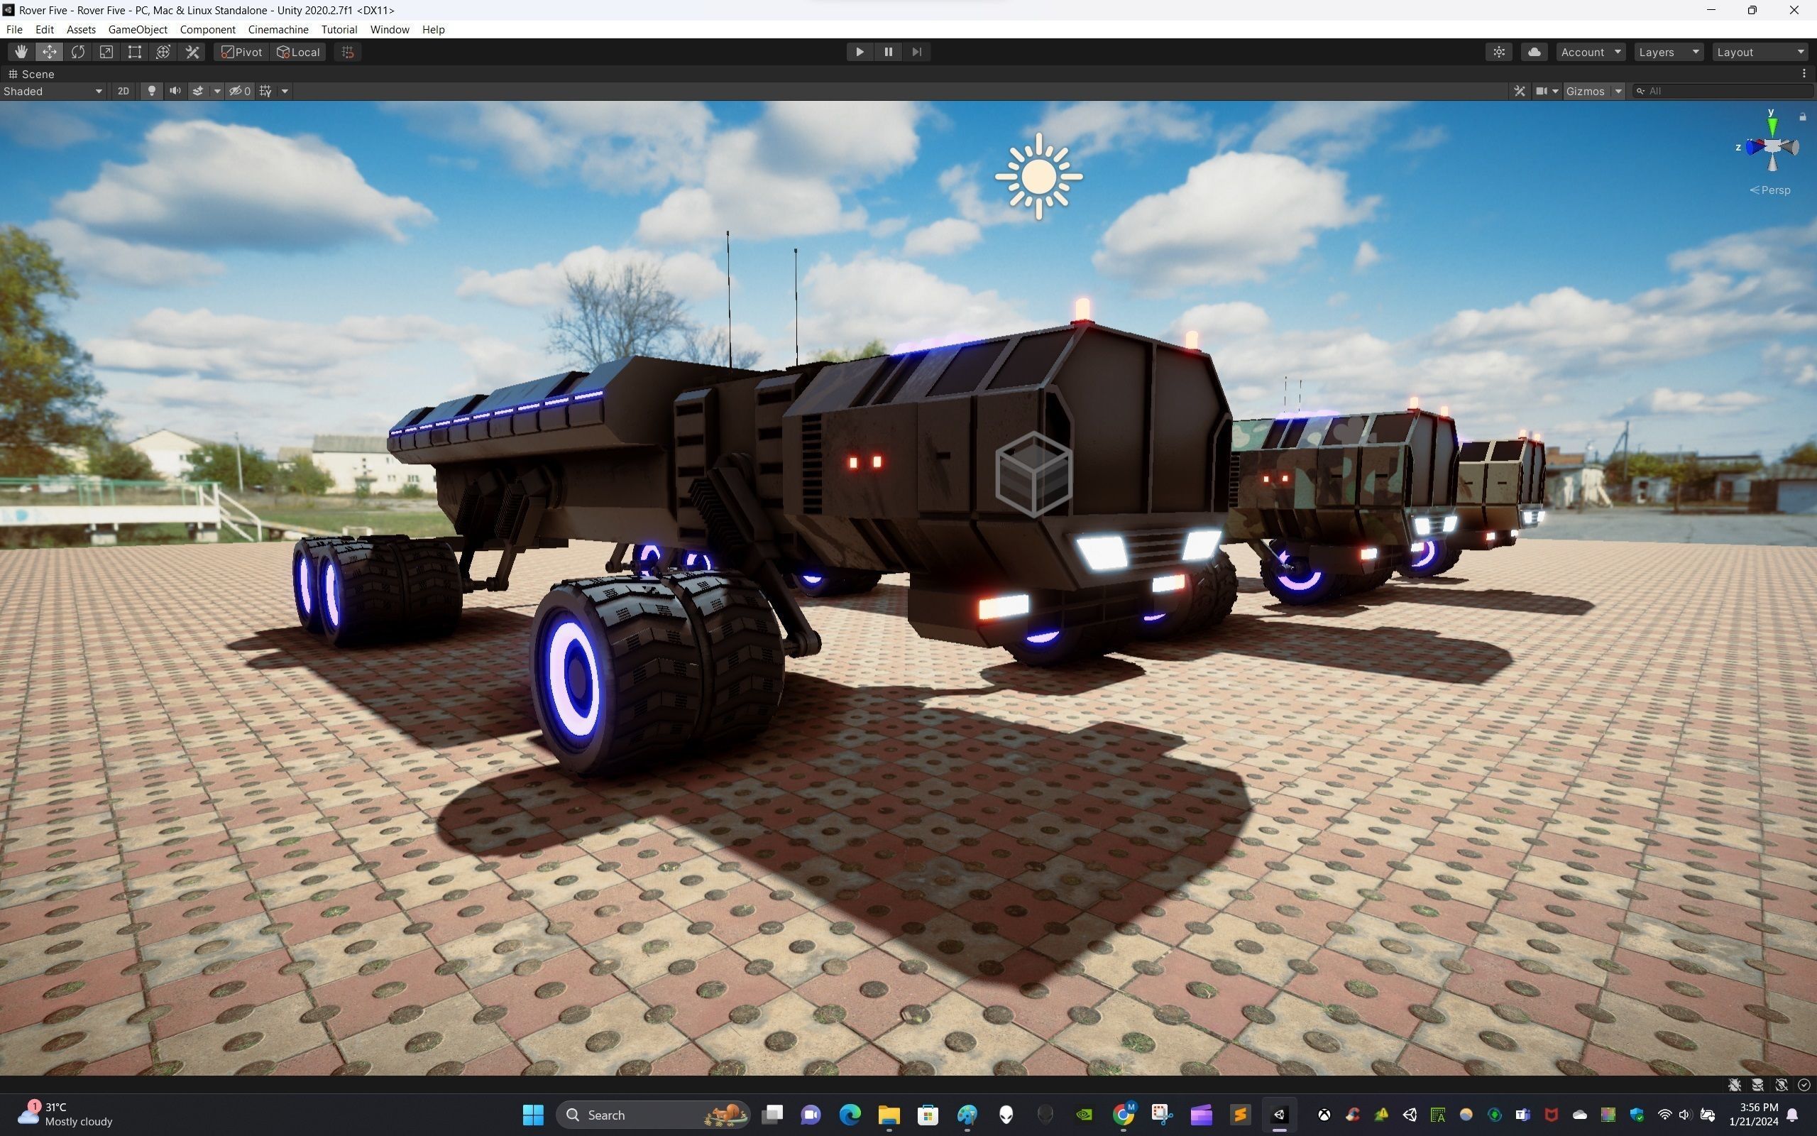Open Microsoft Edge from taskbar
The image size is (1817, 1136).
click(x=850, y=1114)
